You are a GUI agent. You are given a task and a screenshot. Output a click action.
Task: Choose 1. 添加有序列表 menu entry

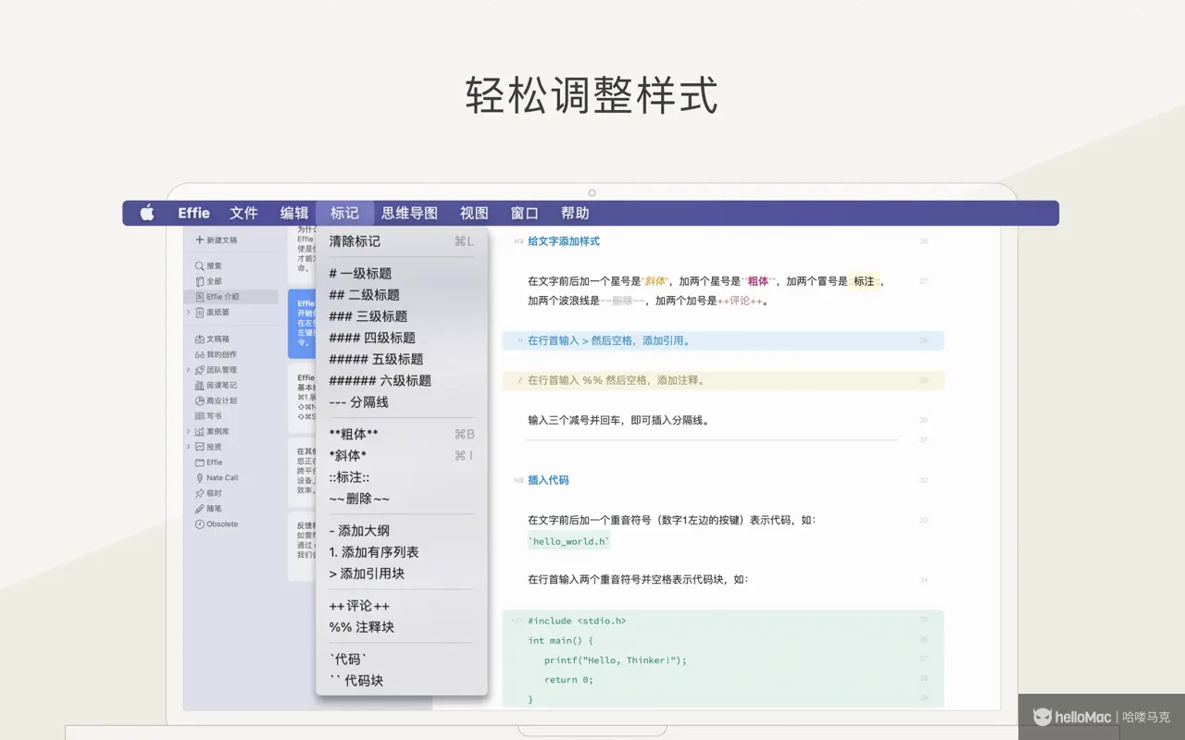[x=402, y=552]
